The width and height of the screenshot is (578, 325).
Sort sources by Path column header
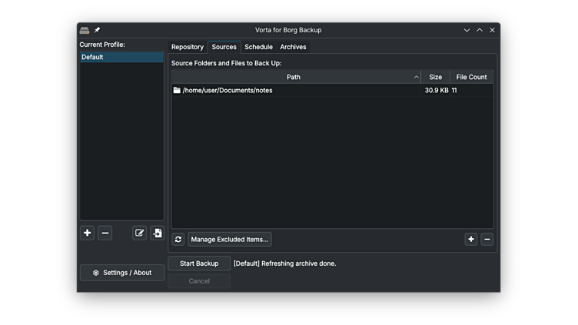[x=294, y=77]
